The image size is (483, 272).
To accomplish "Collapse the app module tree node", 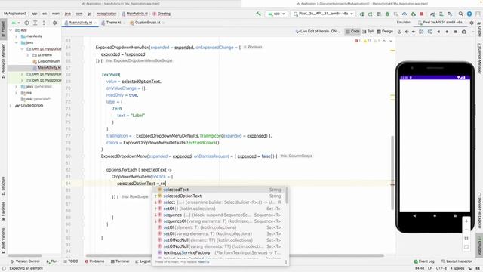I will tap(11, 30).
